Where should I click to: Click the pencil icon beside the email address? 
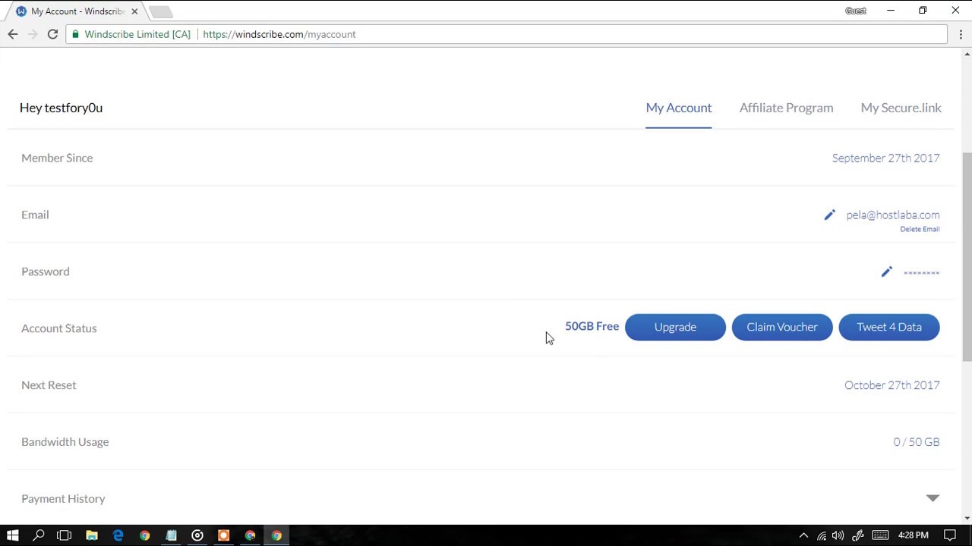click(830, 215)
